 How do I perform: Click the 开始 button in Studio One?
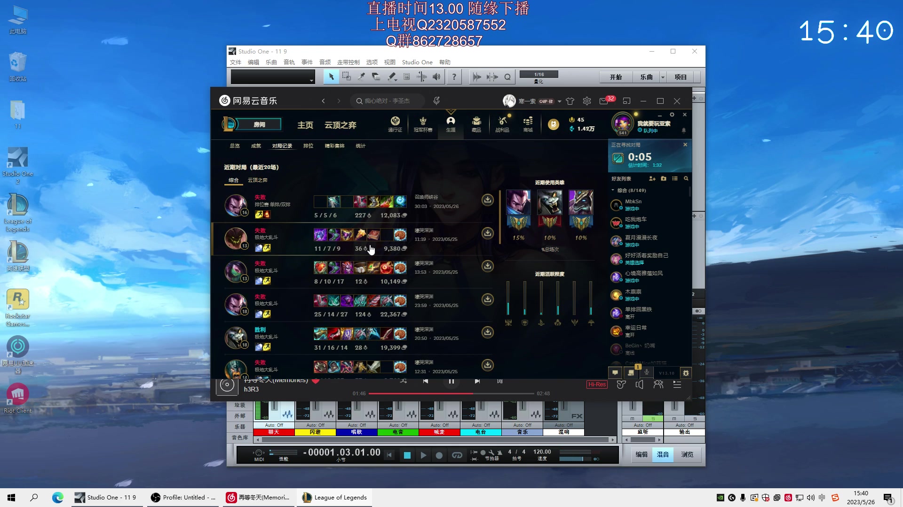click(x=616, y=77)
